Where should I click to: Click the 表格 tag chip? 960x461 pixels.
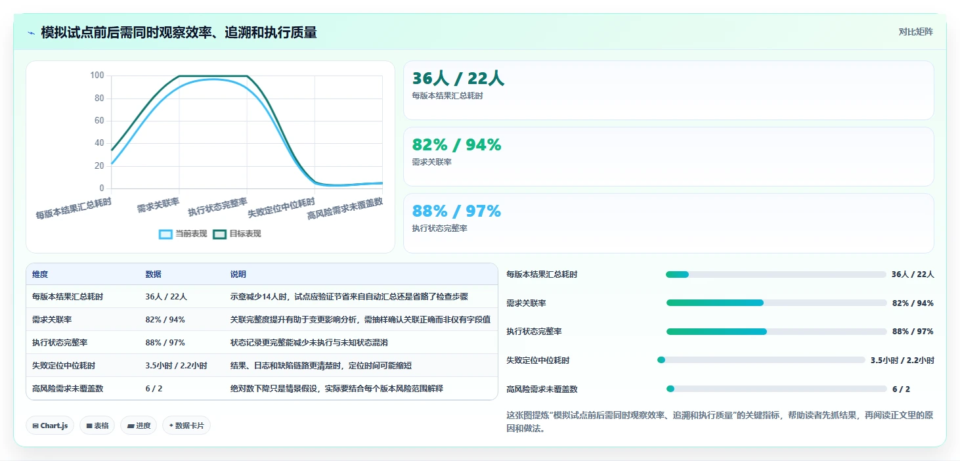coord(97,426)
